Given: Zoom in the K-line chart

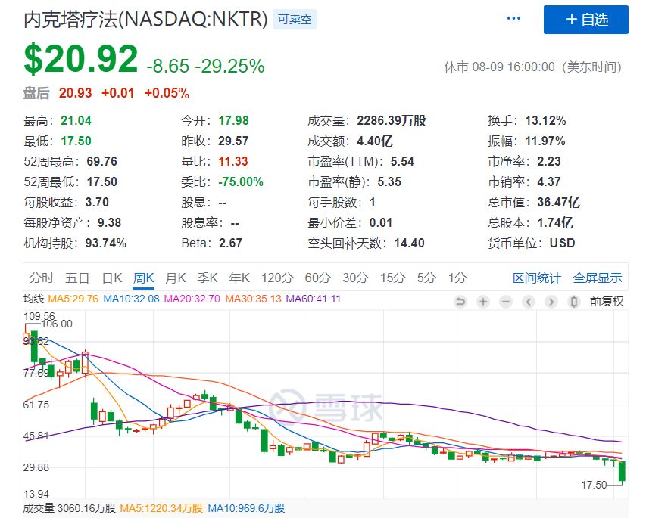Looking at the screenshot, I should [x=483, y=302].
